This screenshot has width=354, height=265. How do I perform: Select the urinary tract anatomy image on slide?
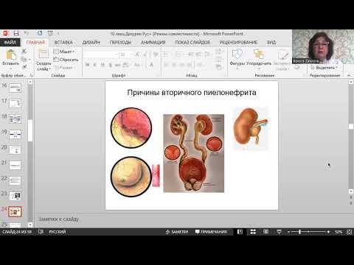[194, 153]
